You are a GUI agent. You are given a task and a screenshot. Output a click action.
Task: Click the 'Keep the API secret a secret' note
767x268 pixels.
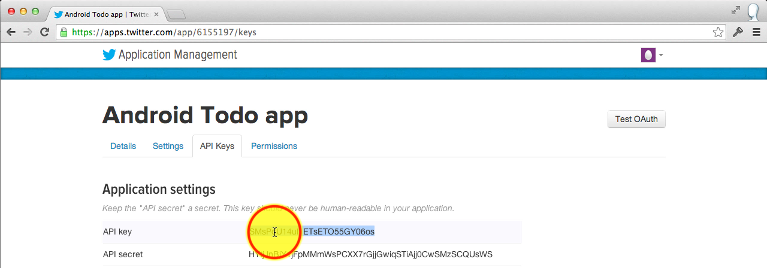279,208
